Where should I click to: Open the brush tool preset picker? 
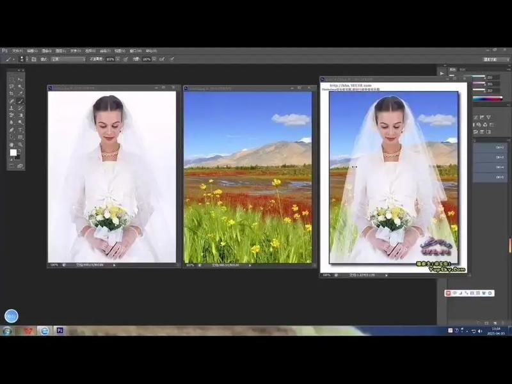(9, 59)
